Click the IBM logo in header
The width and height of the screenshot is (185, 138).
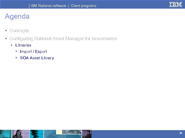click(x=175, y=5)
